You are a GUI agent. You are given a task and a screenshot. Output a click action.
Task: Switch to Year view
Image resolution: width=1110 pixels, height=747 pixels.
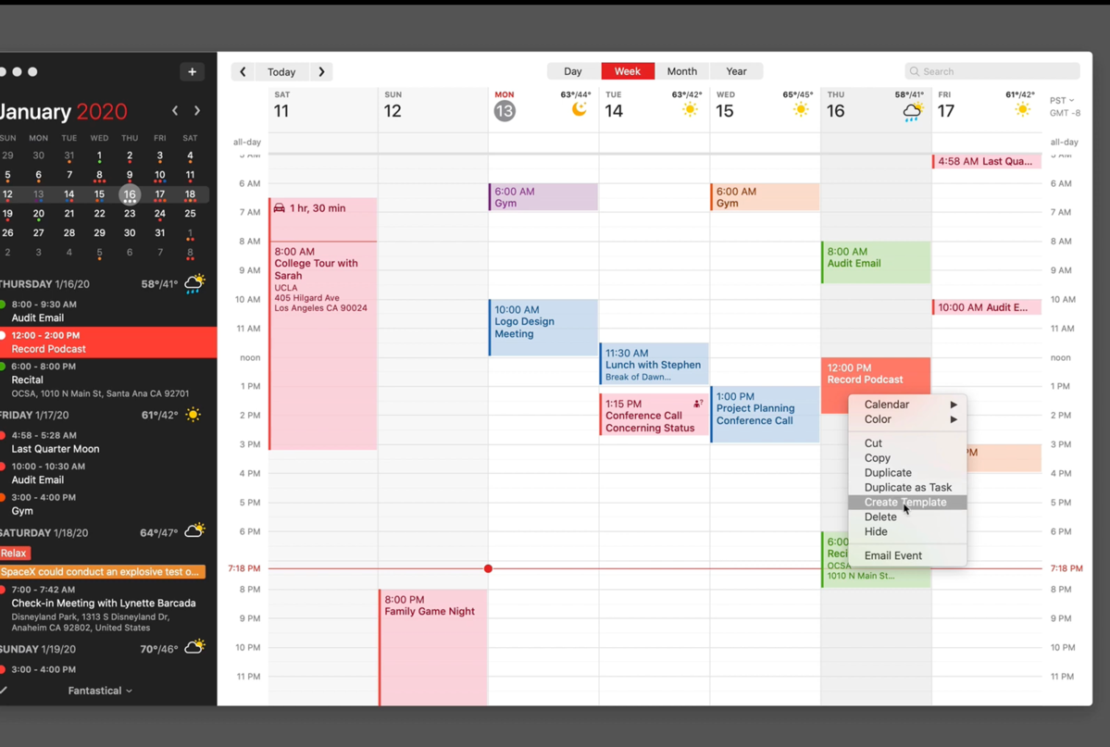[x=736, y=71]
